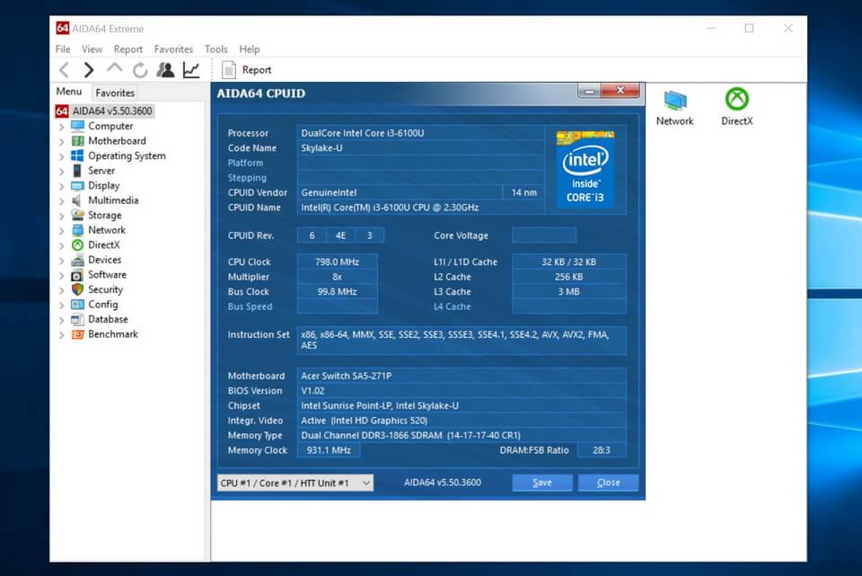This screenshot has height=576, width=862.
Task: Select the Multimedia speaker icon
Action: click(x=77, y=200)
